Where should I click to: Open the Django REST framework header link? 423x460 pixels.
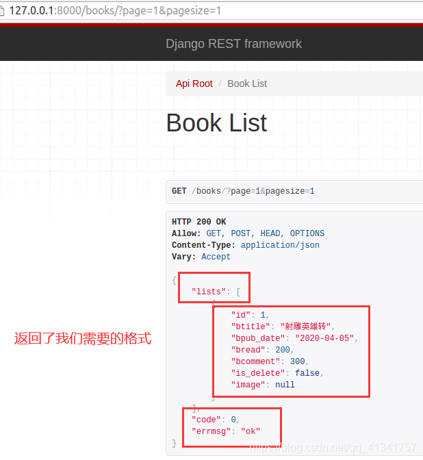(233, 44)
